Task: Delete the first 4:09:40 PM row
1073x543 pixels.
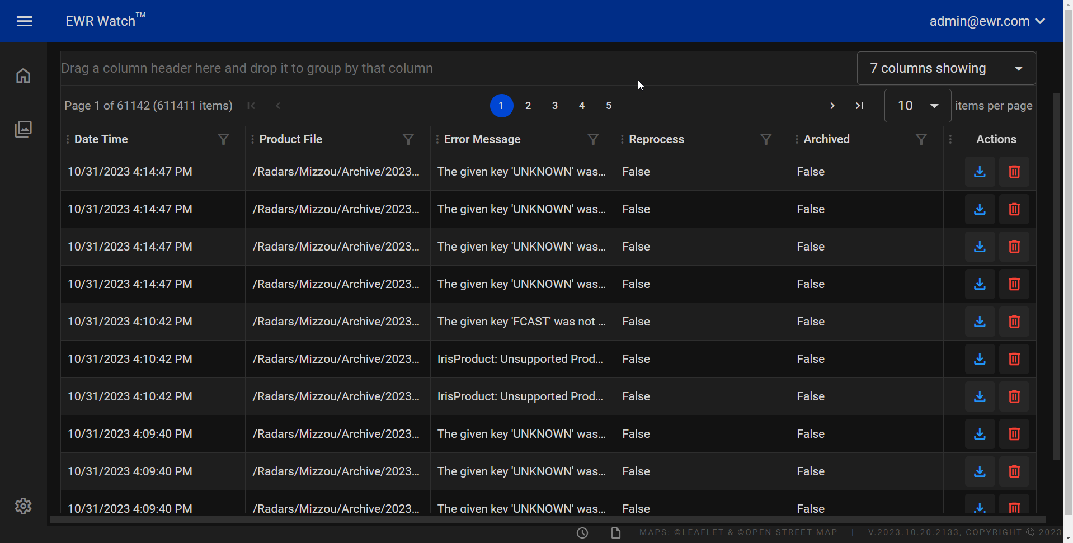Action: coord(1014,434)
